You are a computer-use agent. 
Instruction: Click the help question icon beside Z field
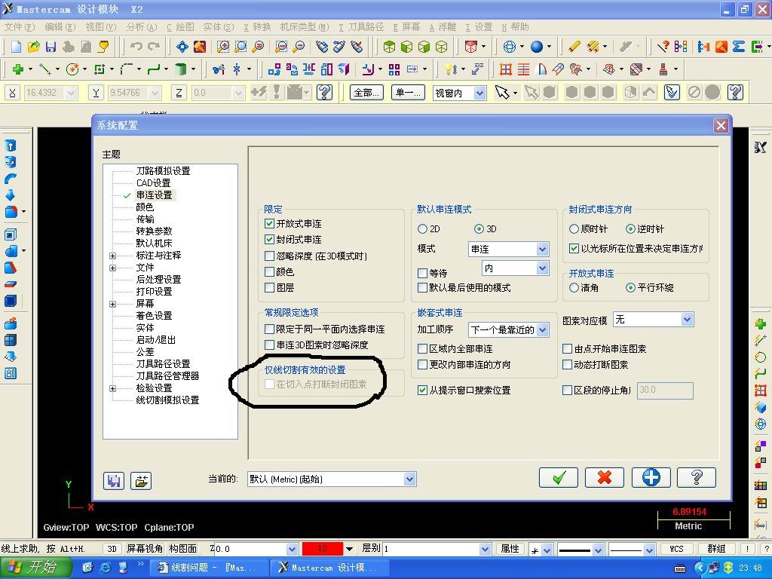tap(324, 92)
